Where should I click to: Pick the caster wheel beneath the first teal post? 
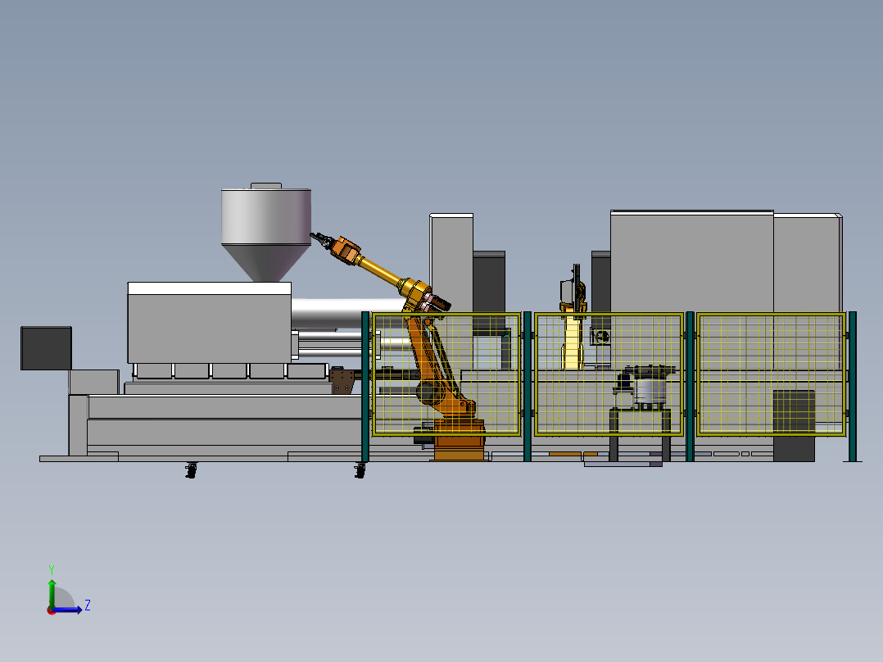click(x=360, y=470)
